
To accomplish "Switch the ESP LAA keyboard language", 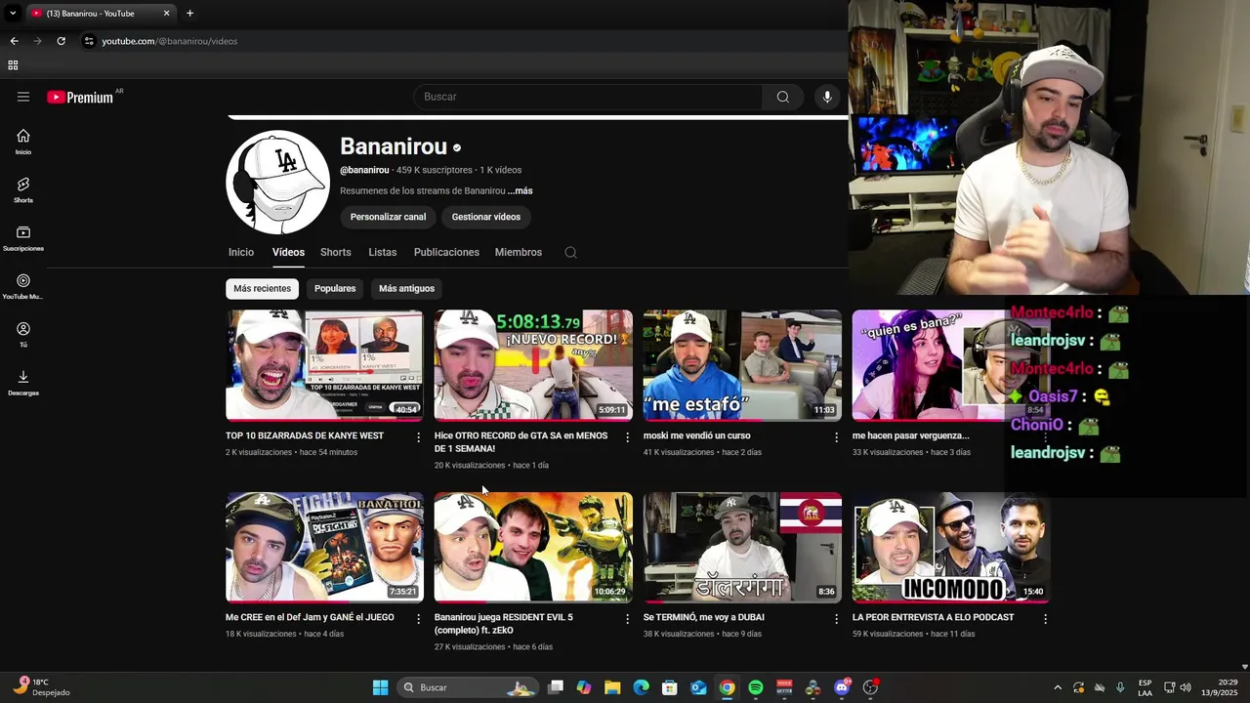I will 1145,687.
